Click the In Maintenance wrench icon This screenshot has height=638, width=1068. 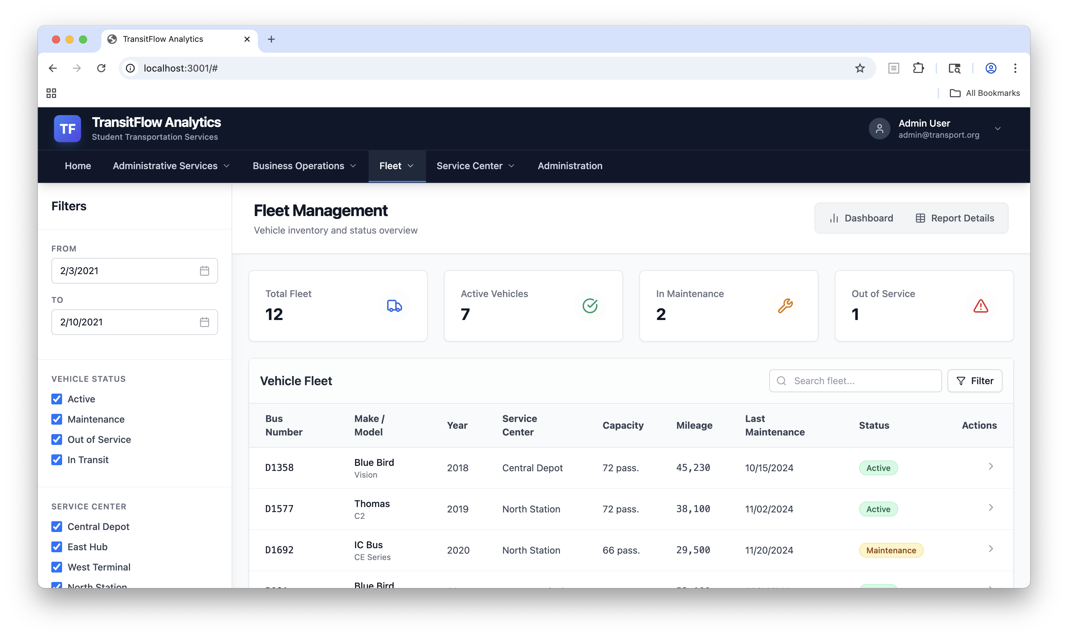(x=785, y=306)
